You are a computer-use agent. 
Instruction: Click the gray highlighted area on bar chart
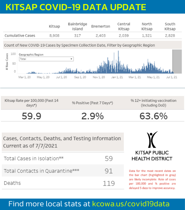[177, 61]
